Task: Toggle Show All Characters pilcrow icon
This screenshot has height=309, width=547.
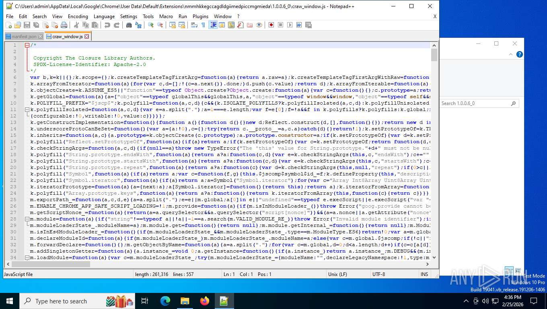Action: point(204,25)
